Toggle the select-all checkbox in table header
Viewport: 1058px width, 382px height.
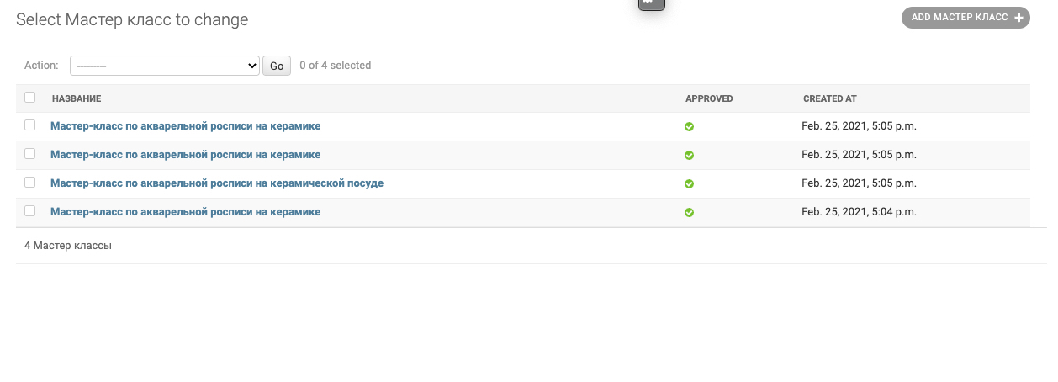coord(30,98)
